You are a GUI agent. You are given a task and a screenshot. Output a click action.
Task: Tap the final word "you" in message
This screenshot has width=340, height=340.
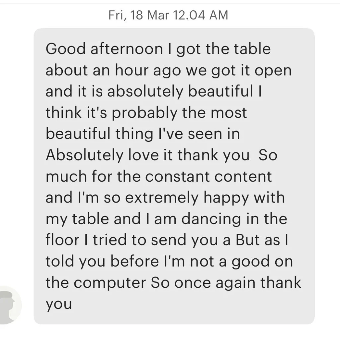coord(58,305)
